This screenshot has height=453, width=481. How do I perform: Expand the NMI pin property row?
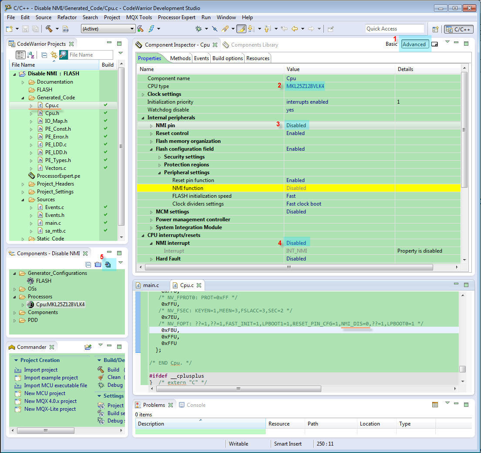click(x=151, y=125)
